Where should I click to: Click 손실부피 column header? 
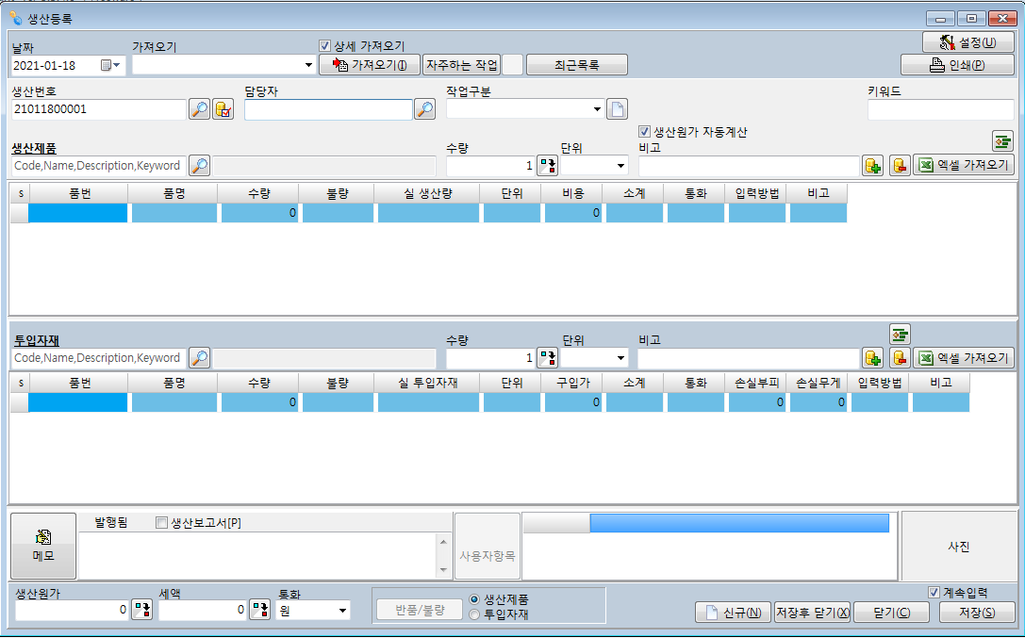coord(756,383)
